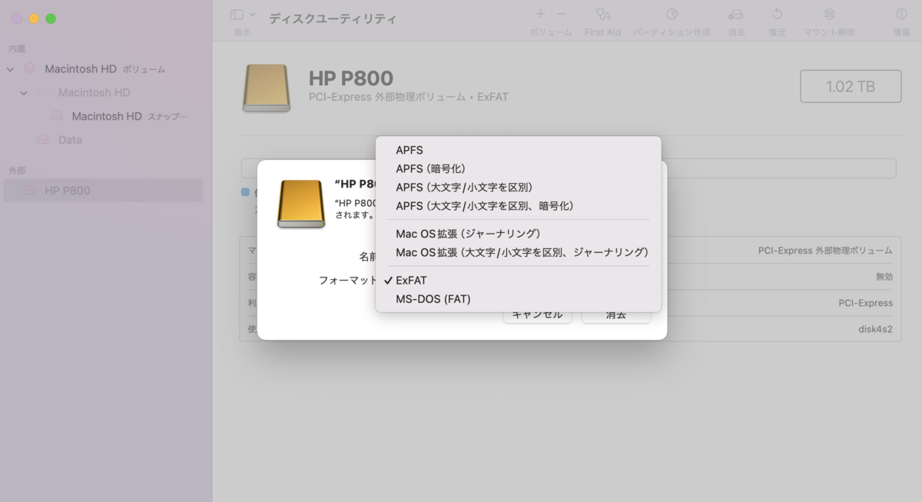Collapse the nested Macintosh HD container
The width and height of the screenshot is (922, 502).
[x=24, y=93]
